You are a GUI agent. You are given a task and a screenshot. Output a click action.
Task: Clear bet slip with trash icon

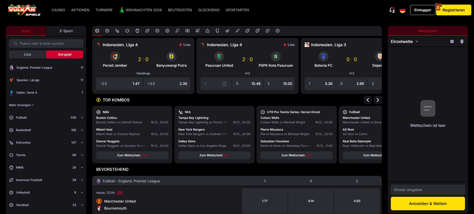click(x=462, y=41)
